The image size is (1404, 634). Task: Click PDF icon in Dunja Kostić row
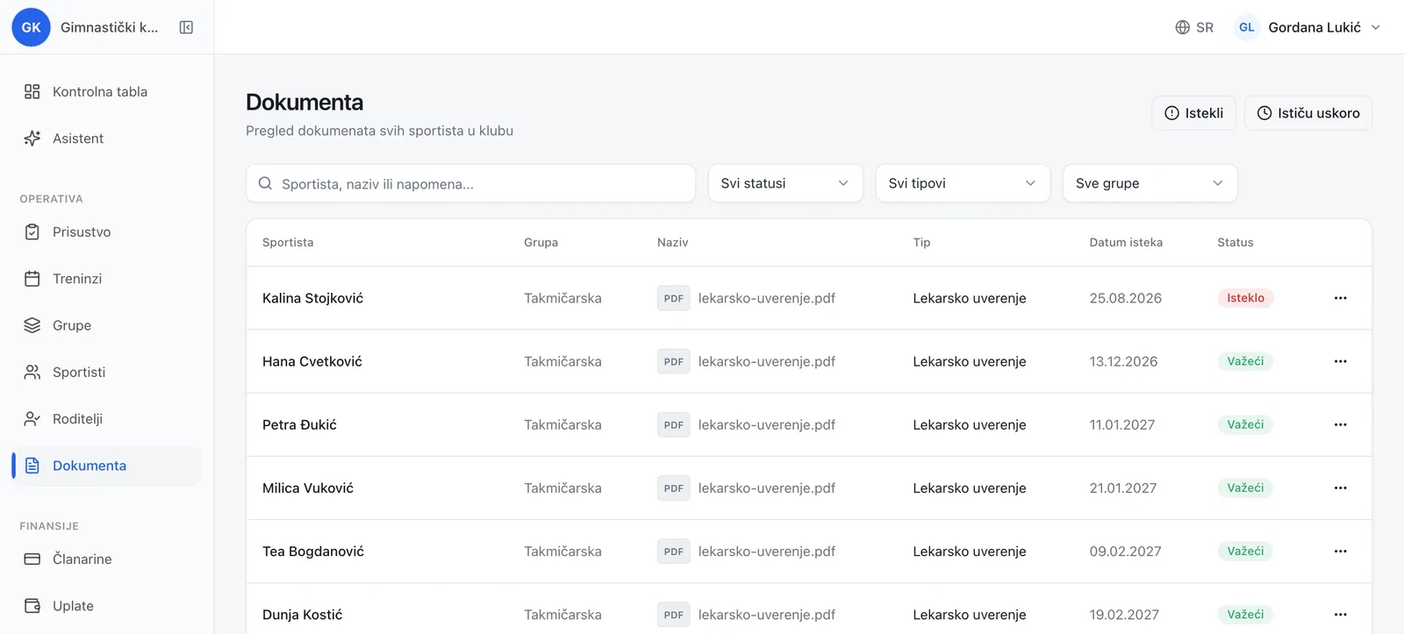(674, 615)
